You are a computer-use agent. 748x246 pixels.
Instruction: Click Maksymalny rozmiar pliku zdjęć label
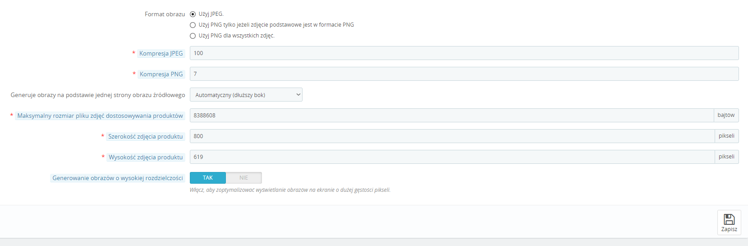pos(100,116)
